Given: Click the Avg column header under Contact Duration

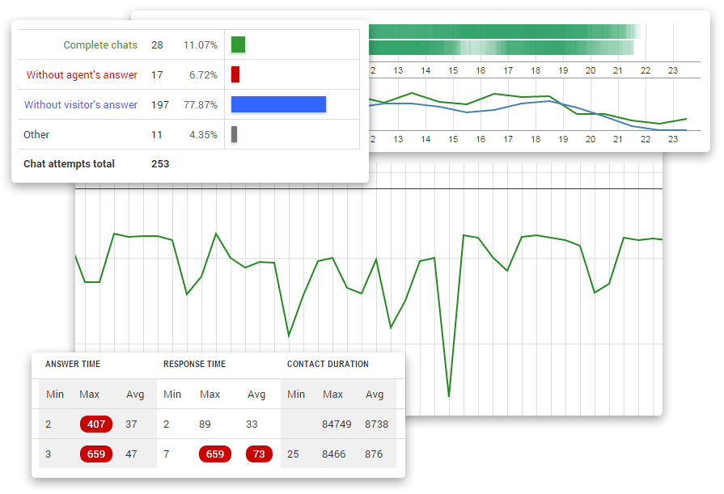Looking at the screenshot, I should 375,394.
